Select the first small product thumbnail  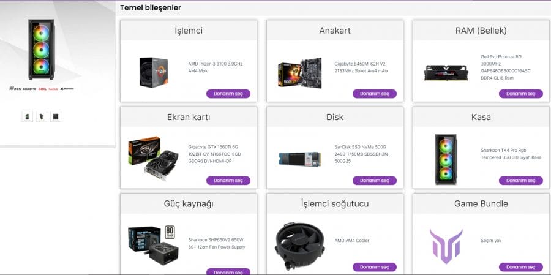[x=28, y=116]
